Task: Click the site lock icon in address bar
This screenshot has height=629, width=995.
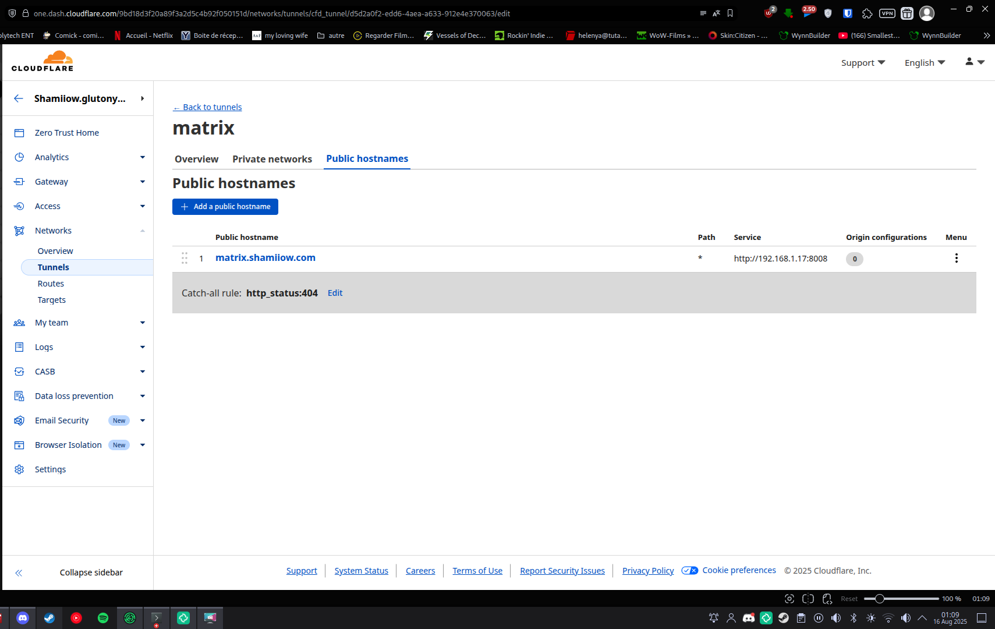Action: 25,13
